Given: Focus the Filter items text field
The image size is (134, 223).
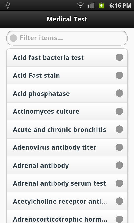Looking at the screenshot, I should pyautogui.click(x=67, y=38).
